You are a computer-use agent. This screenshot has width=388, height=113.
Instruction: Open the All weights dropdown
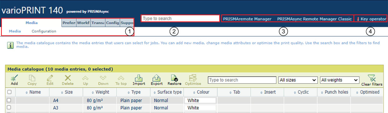tap(340, 80)
